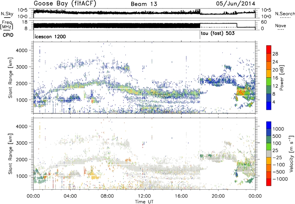Click the velocity panel 'Slant Range [km]' label
This screenshot has width=295, height=204.
(x=10, y=154)
